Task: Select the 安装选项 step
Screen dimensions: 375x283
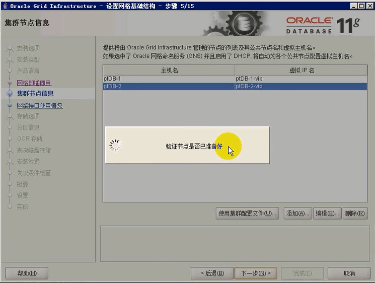Action: [x=28, y=48]
